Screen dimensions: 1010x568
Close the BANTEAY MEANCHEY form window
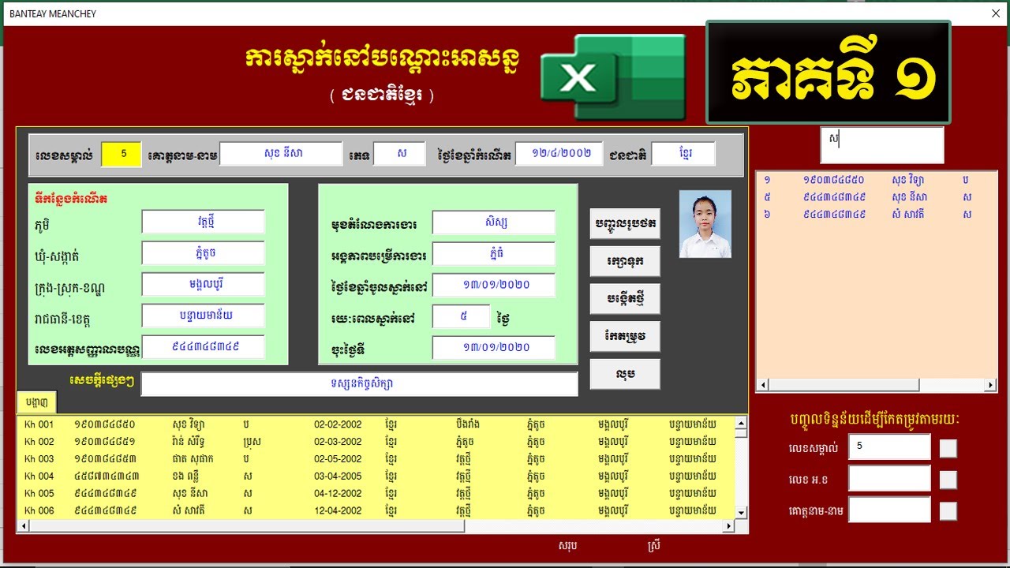point(996,13)
